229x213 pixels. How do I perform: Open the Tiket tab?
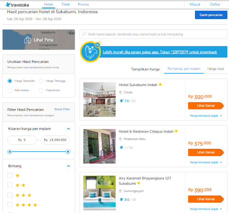65,5
